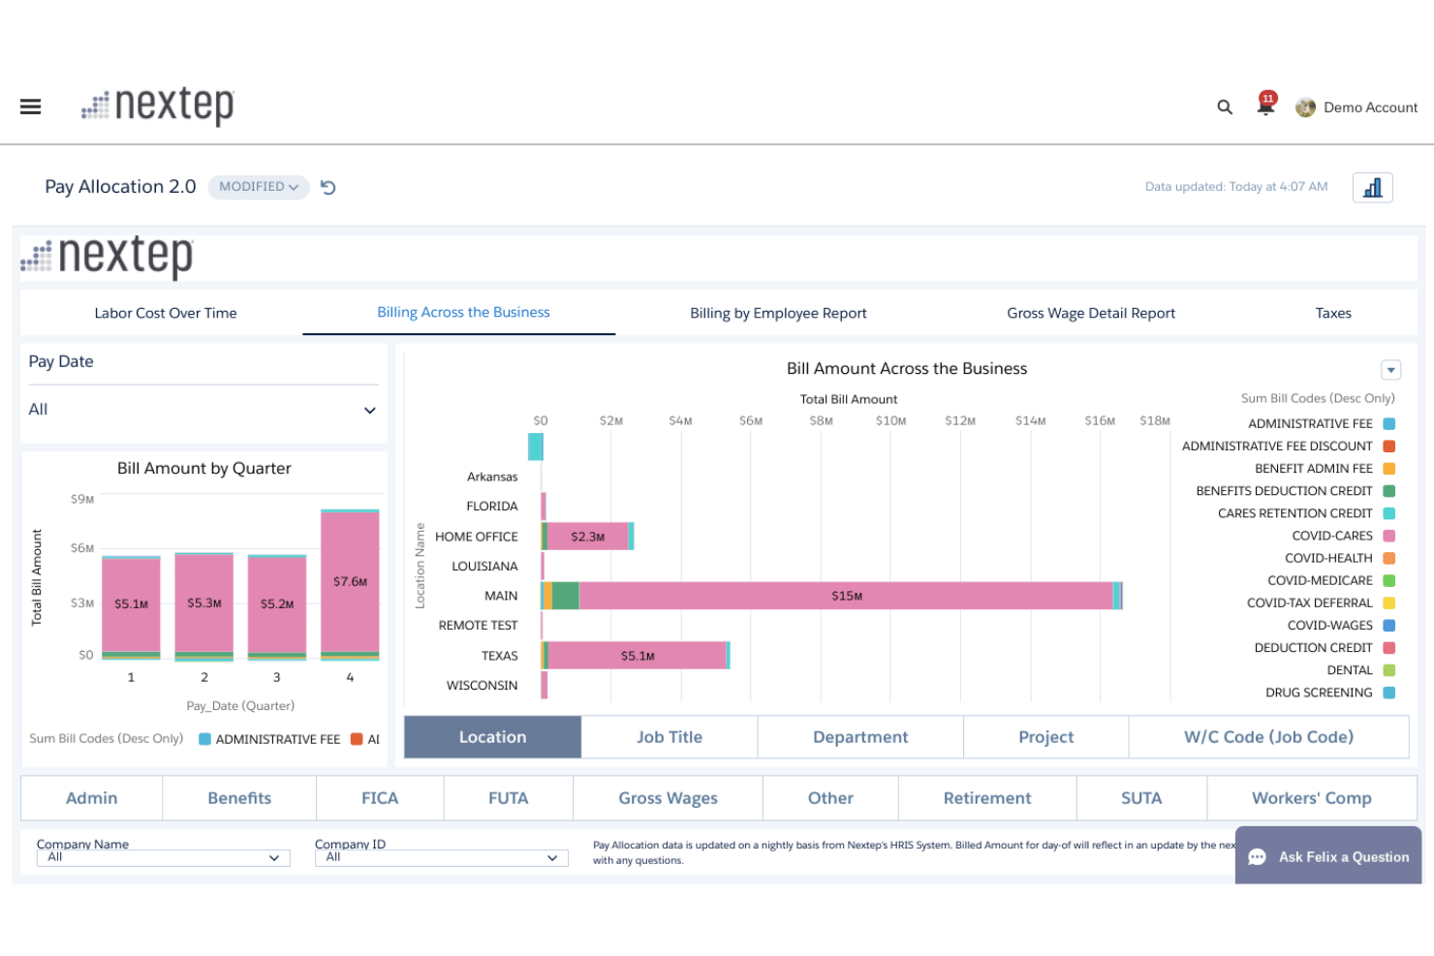The image size is (1434, 956).
Task: Click Ask Felix a Question button
Action: click(x=1328, y=856)
